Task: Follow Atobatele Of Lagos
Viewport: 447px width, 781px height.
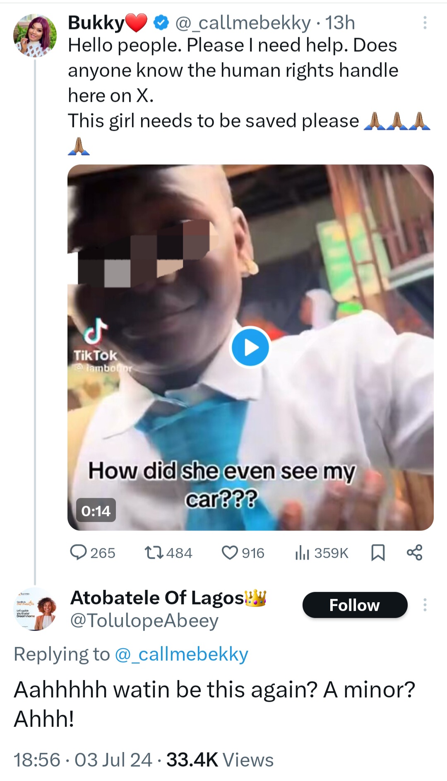Action: point(355,605)
